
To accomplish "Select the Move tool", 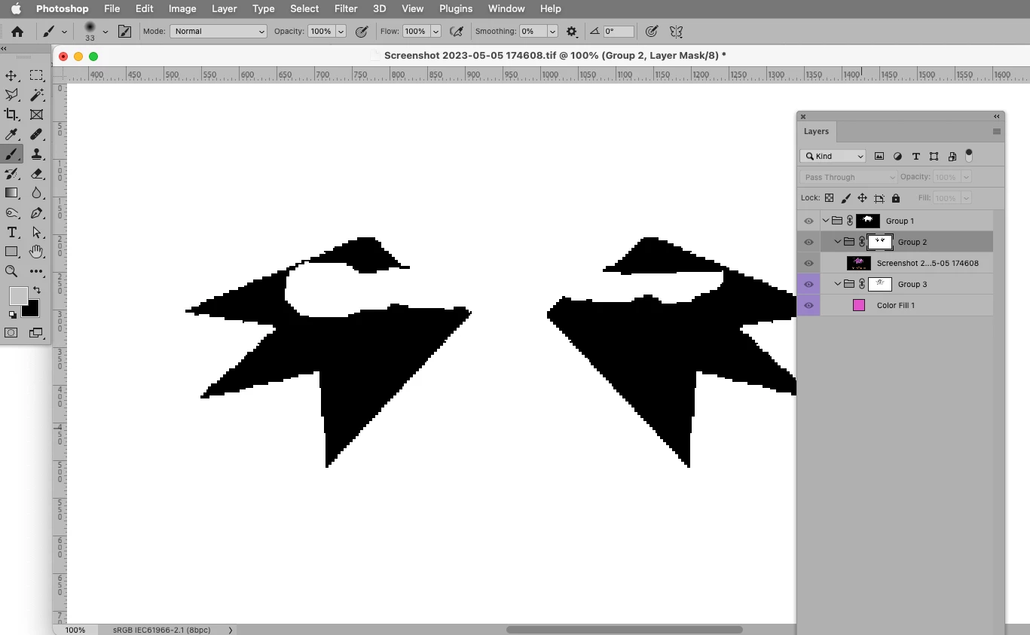I will 12,75.
